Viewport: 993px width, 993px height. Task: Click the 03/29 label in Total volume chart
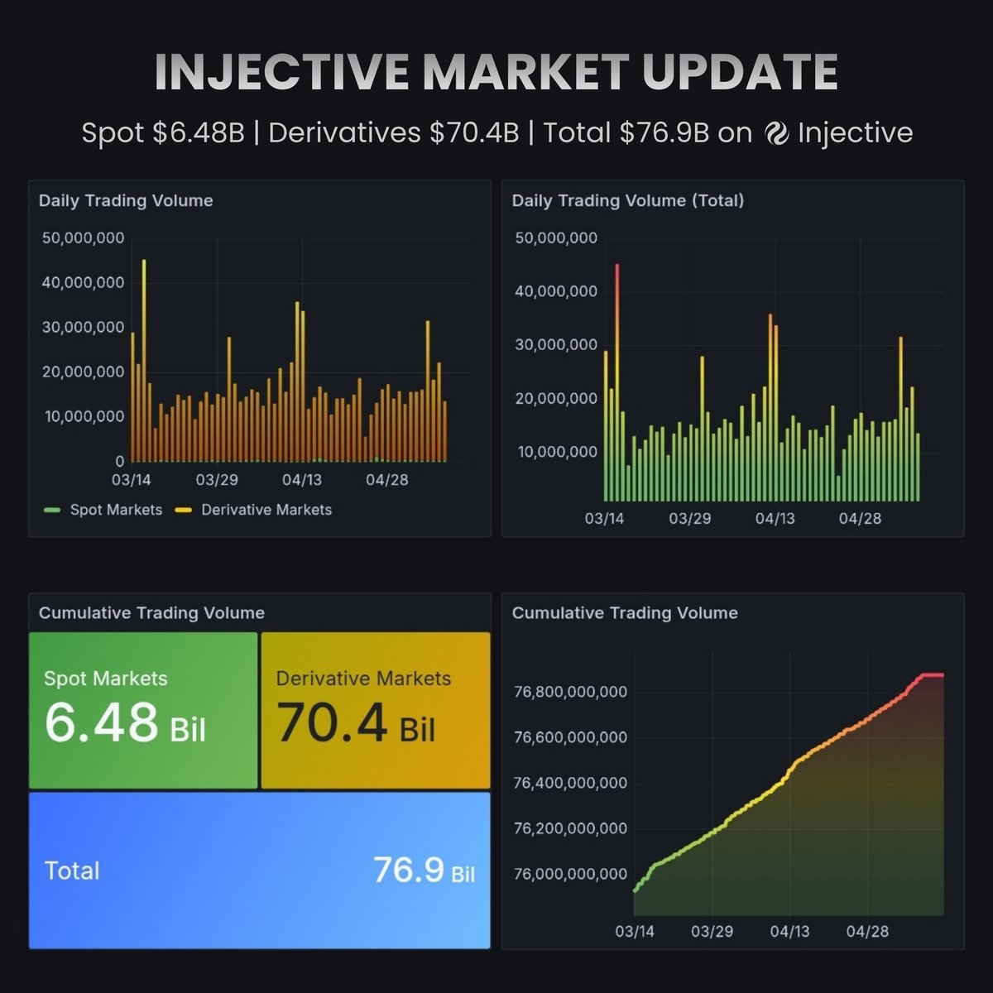tap(689, 519)
